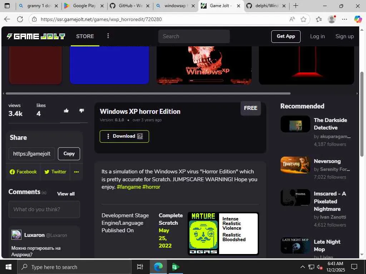Viewport: 366px width, 274px height.
Task: Switch to the delphi/Wind GitHub tab
Action: (x=267, y=6)
